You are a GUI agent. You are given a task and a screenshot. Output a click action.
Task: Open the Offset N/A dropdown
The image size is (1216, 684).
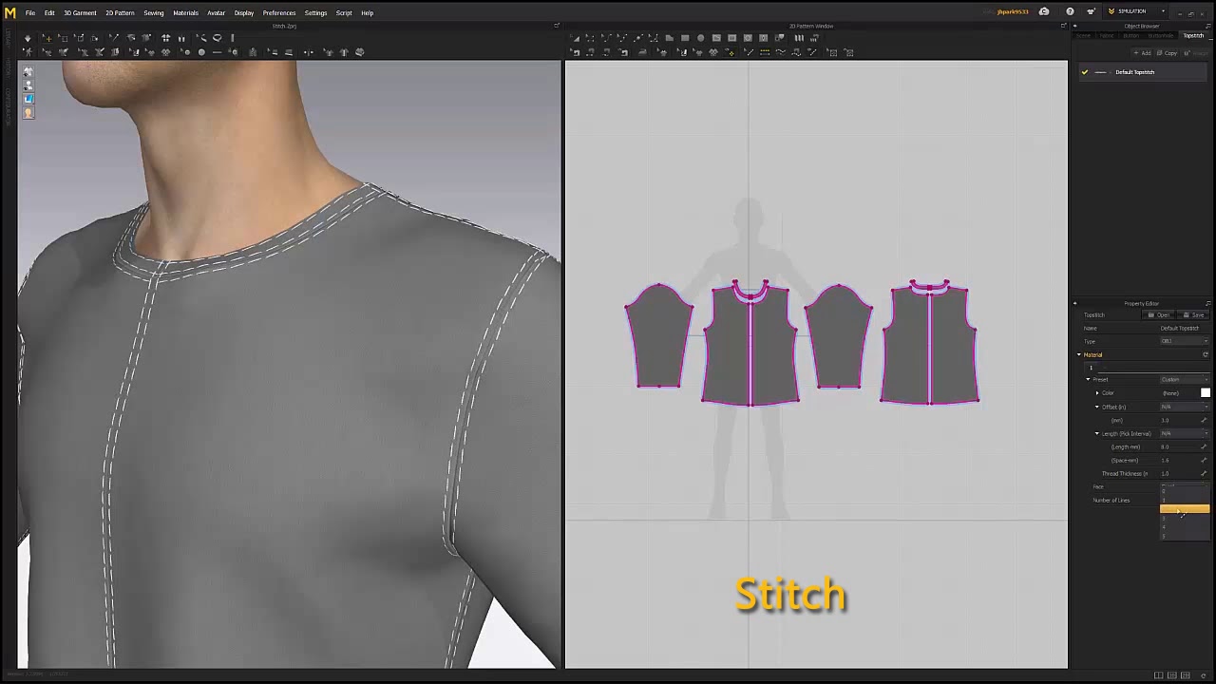[x=1184, y=407]
